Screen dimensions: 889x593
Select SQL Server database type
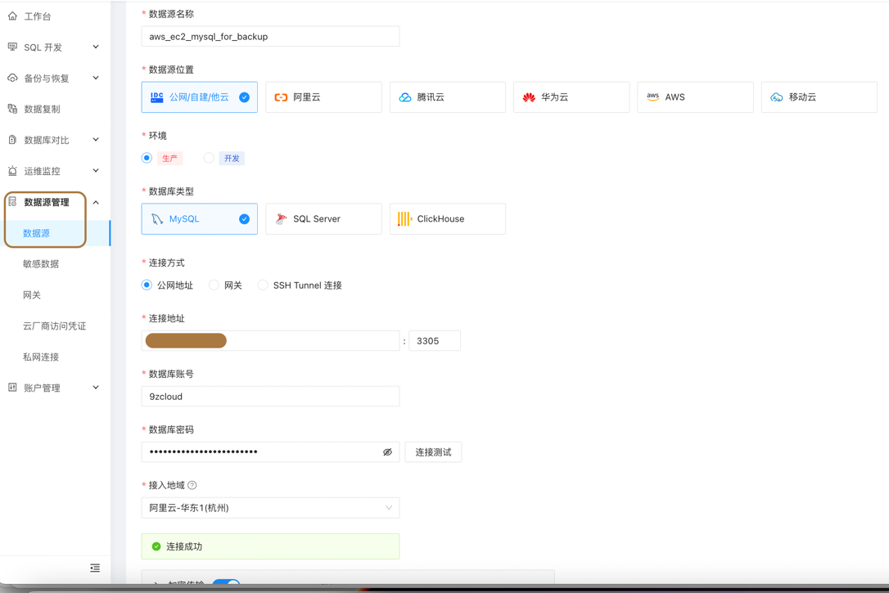click(x=323, y=218)
